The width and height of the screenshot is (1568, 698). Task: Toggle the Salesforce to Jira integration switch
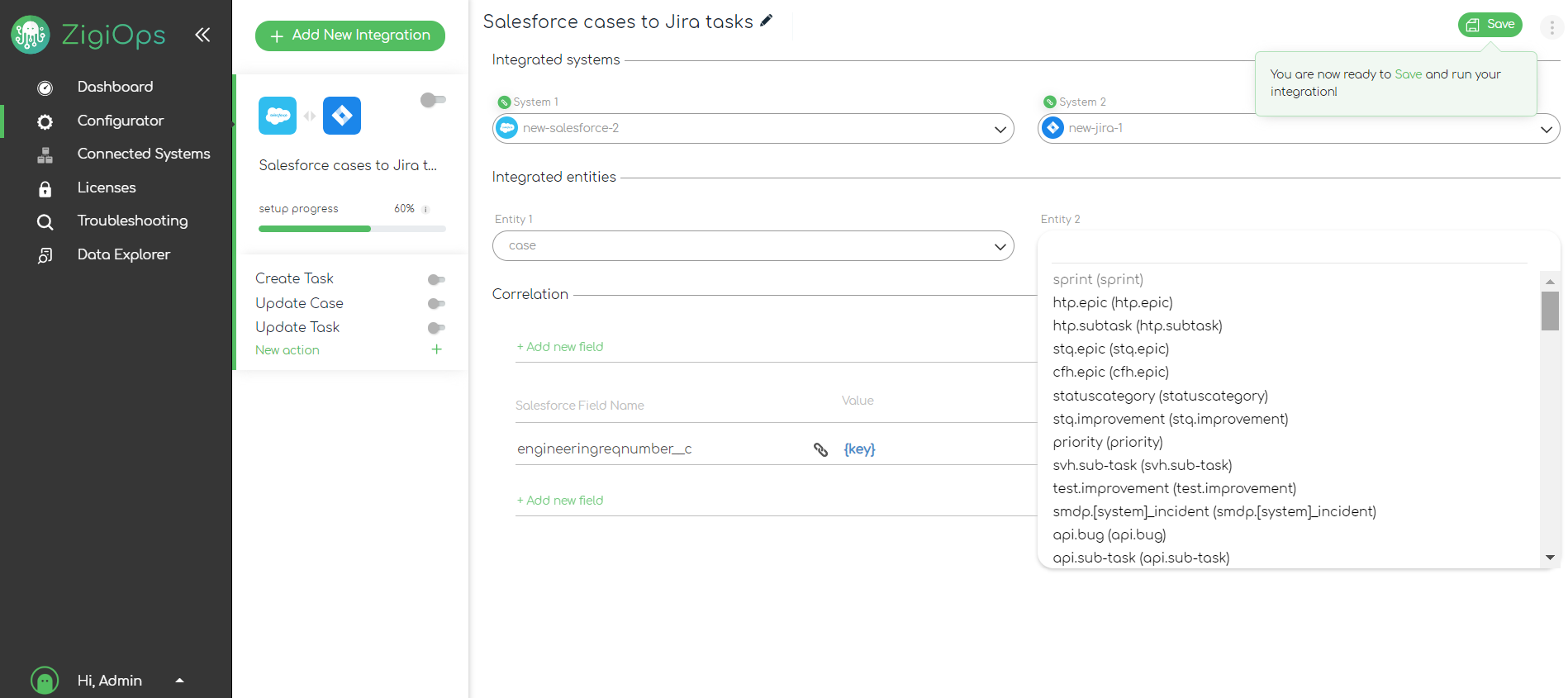pos(433,100)
